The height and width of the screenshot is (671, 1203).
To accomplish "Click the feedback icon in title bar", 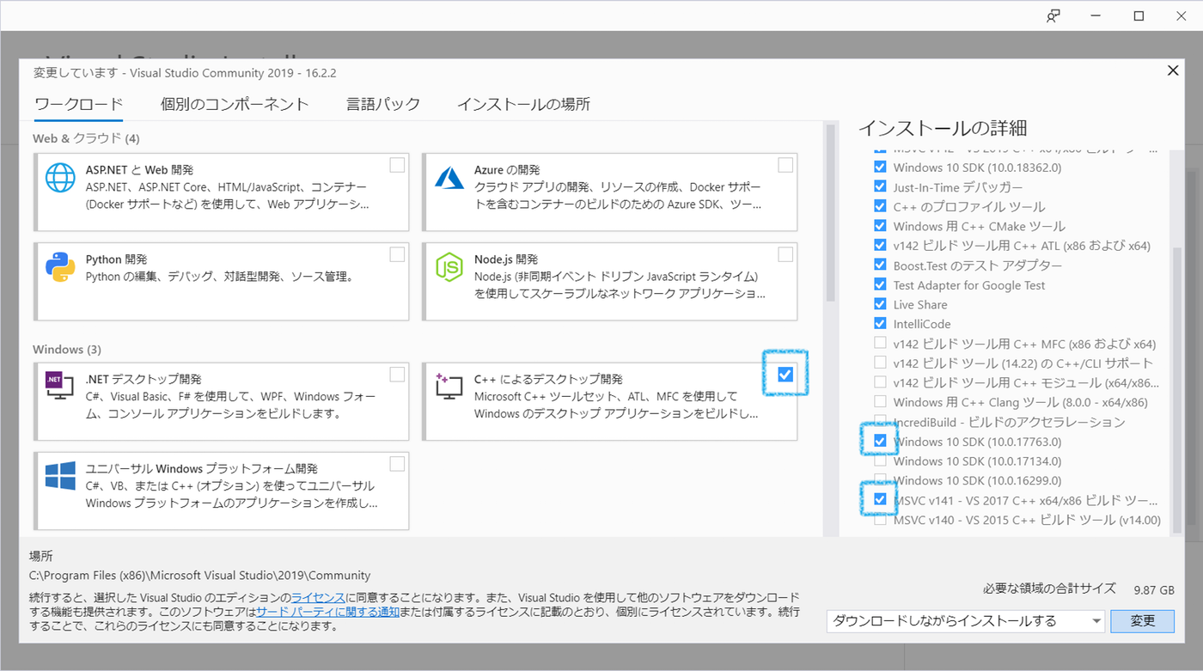I will pos(1053,15).
